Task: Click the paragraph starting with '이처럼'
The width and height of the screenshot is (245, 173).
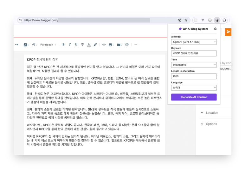Action: pos(93,140)
